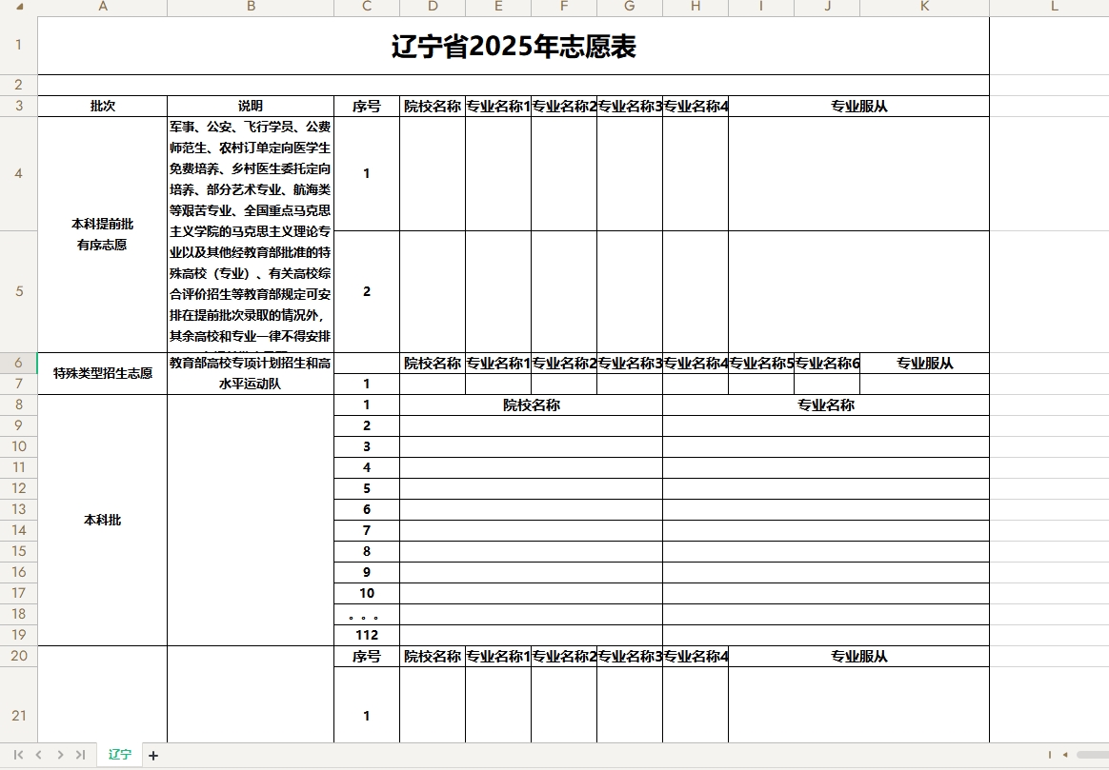Click the 批次 header cell

pos(101,106)
